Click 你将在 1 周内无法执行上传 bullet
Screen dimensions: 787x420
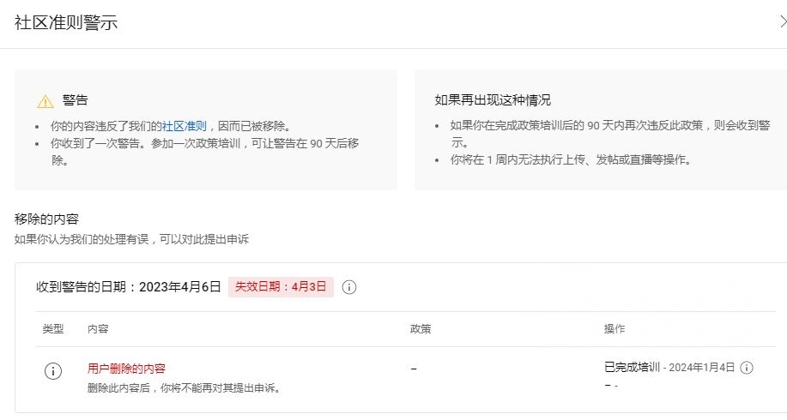coord(571,160)
